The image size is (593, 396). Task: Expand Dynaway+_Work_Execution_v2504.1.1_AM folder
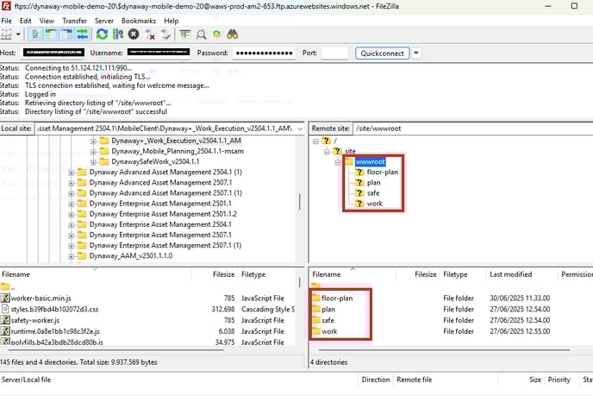[x=93, y=141]
